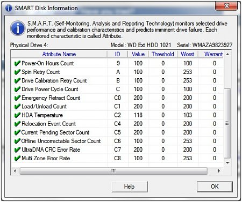
Task: Select the Spin Retry Count row
Action: point(117,72)
